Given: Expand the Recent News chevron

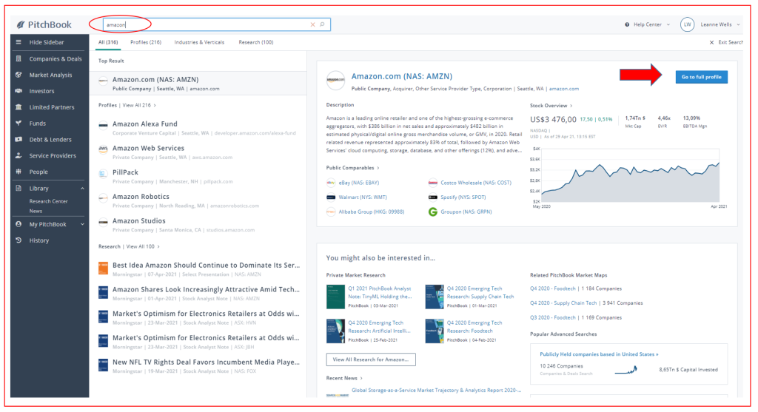Looking at the screenshot, I should pyautogui.click(x=361, y=378).
